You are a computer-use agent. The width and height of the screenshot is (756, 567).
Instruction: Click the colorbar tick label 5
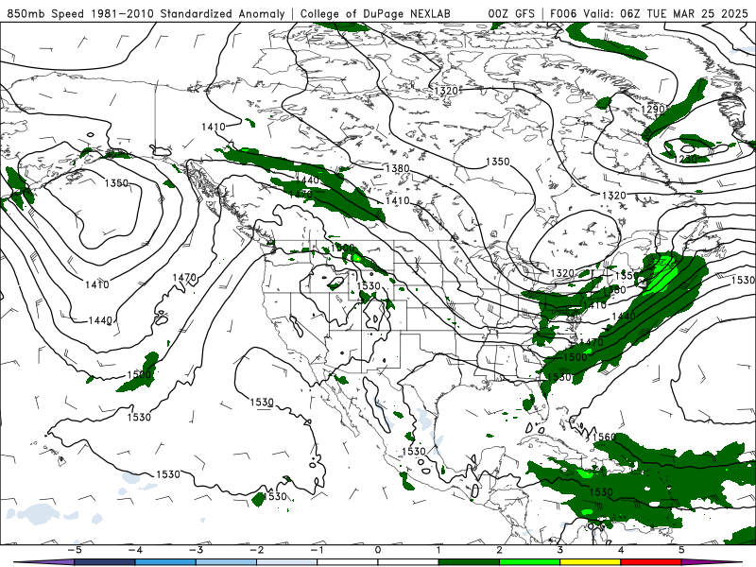click(x=681, y=550)
